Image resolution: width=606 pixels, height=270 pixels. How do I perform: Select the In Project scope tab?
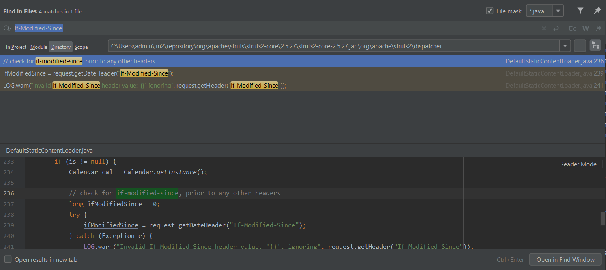pyautogui.click(x=16, y=47)
